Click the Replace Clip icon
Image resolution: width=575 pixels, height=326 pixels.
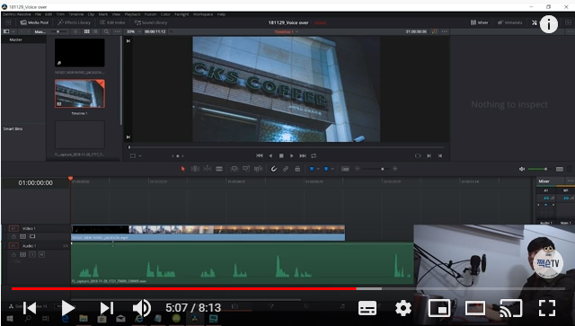[x=258, y=169]
